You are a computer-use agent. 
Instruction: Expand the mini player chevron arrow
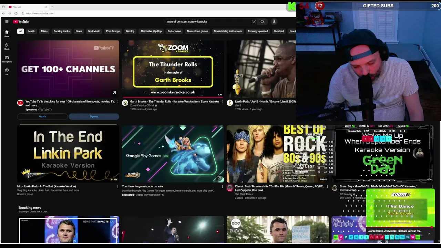(429, 234)
